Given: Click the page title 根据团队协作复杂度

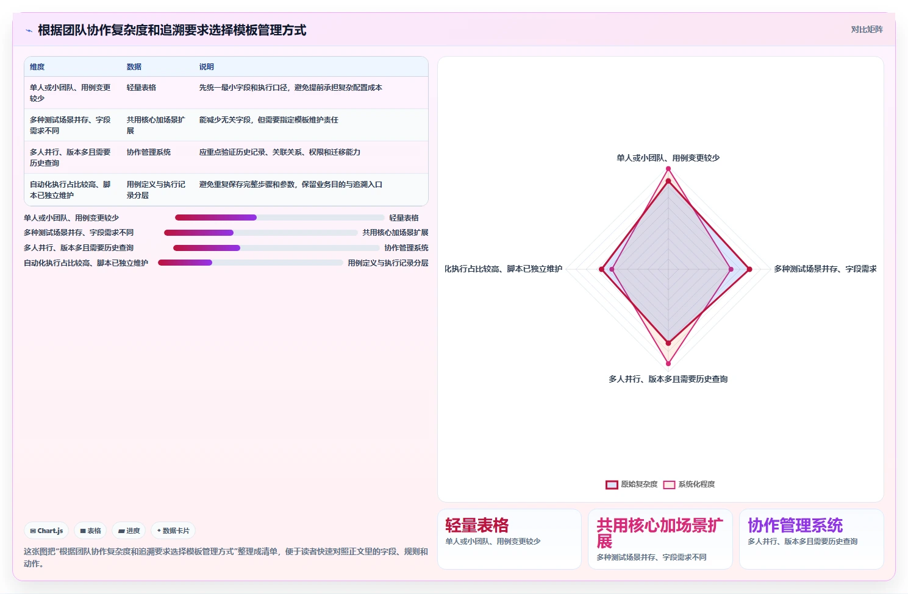Looking at the screenshot, I should [172, 30].
